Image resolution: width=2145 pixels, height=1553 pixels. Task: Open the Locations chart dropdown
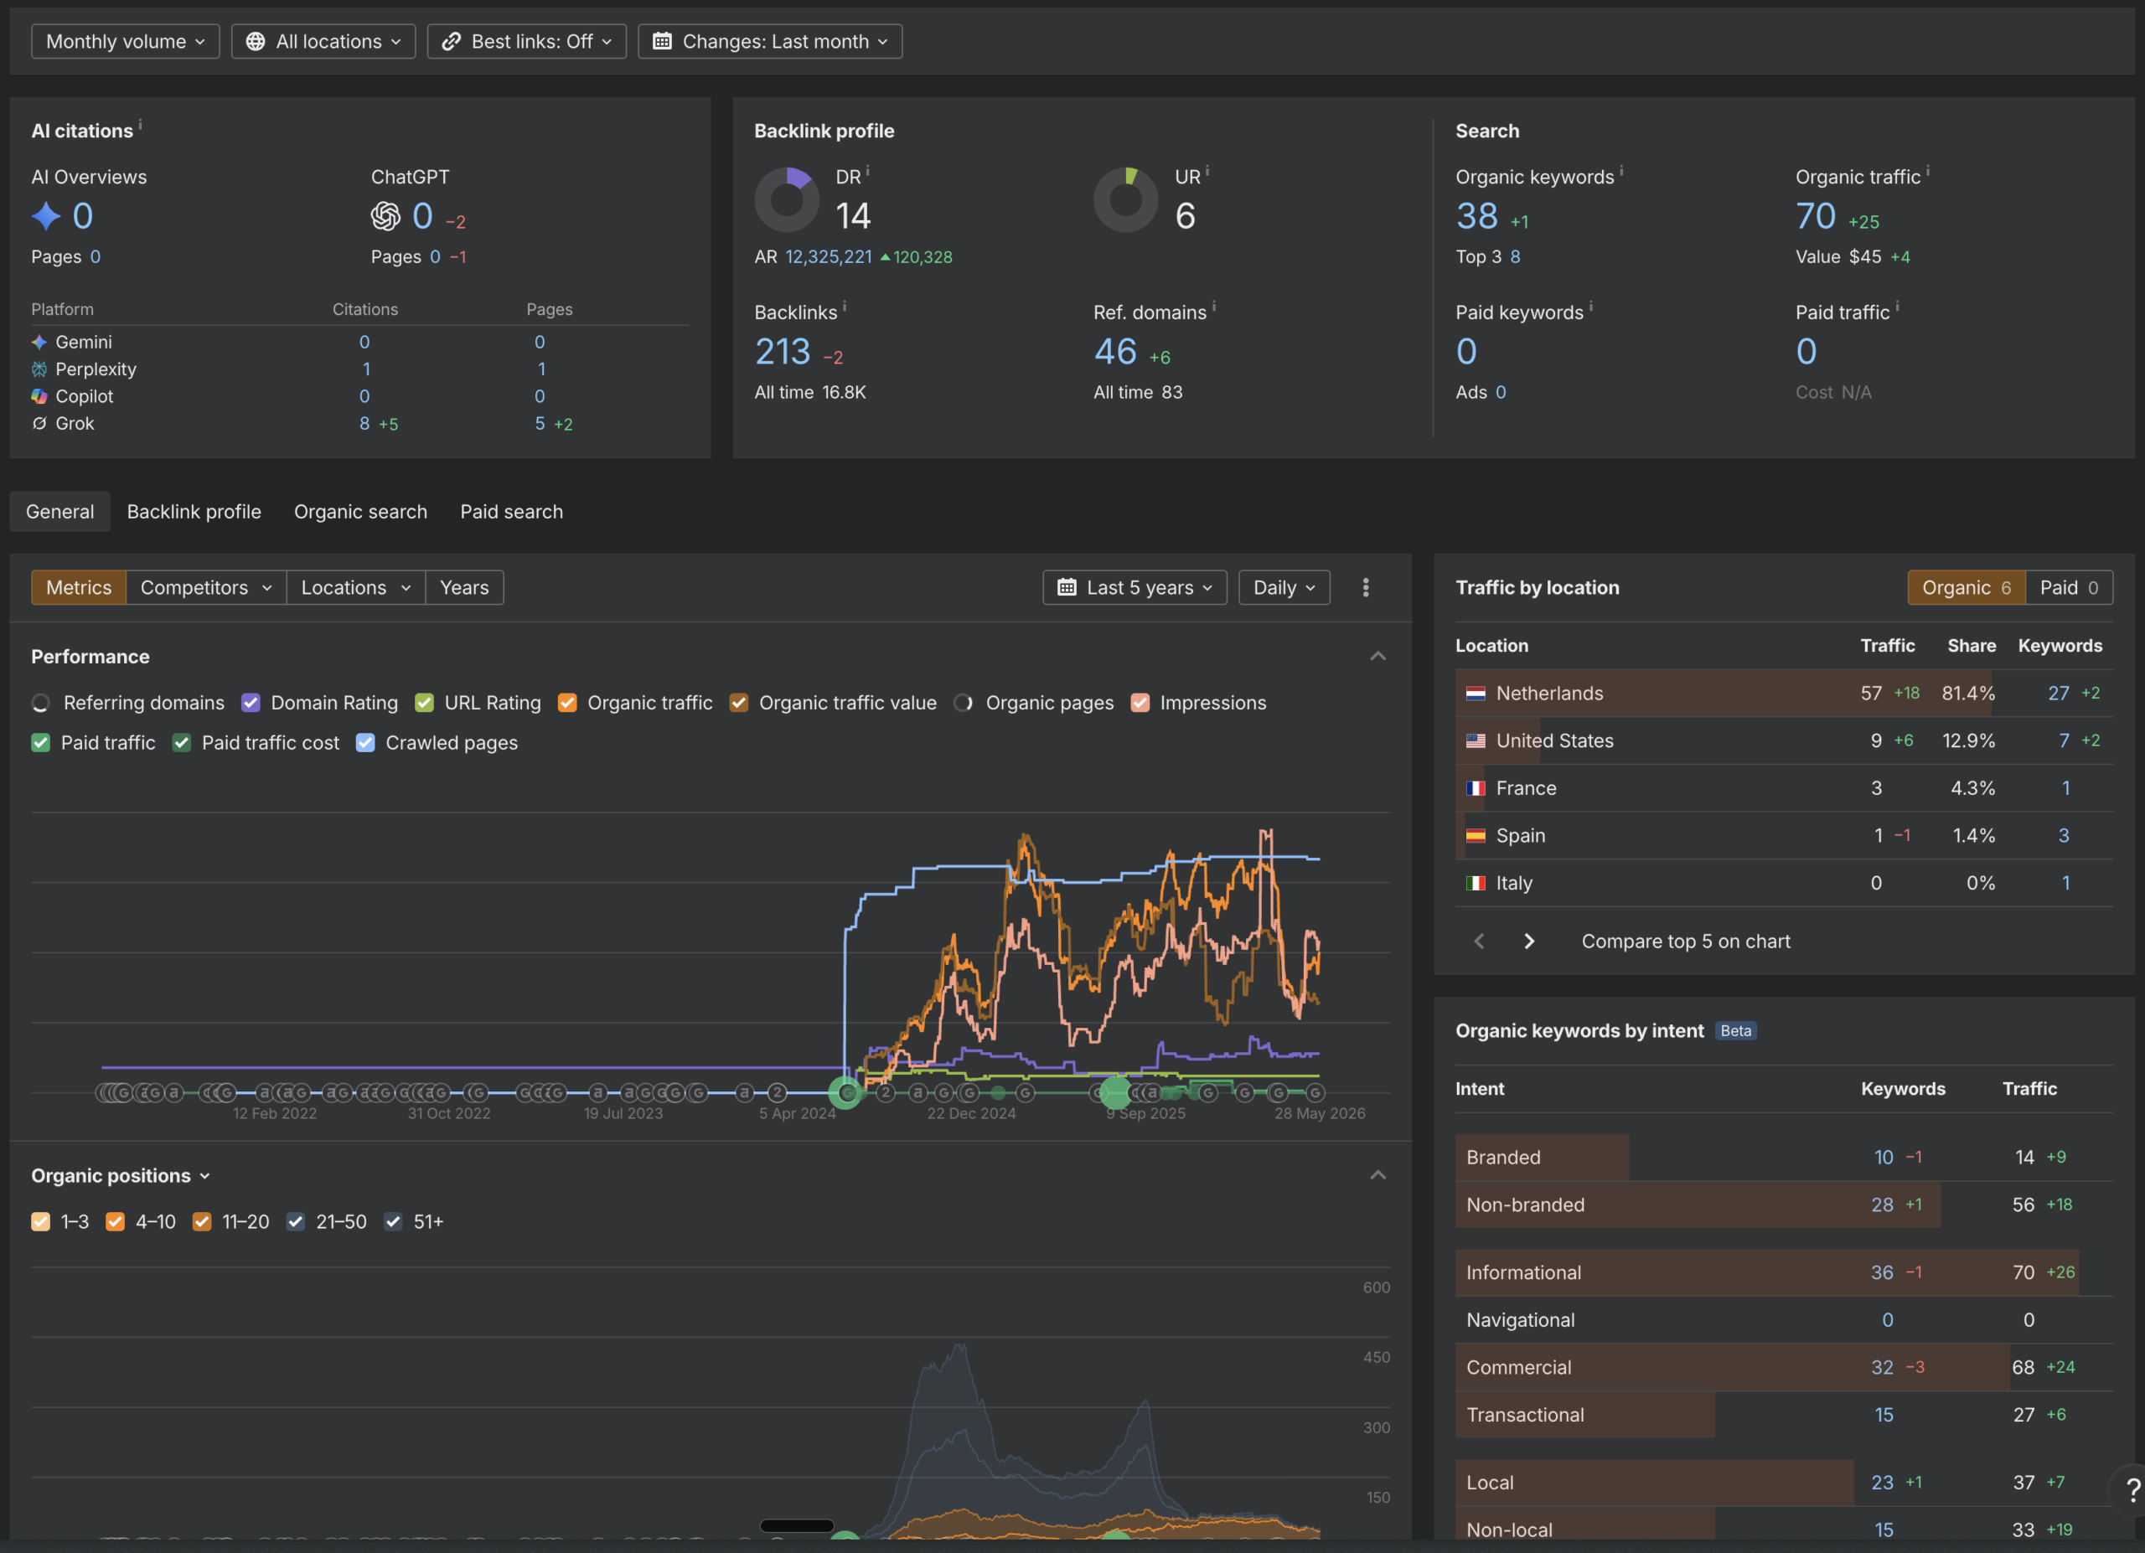pos(355,588)
